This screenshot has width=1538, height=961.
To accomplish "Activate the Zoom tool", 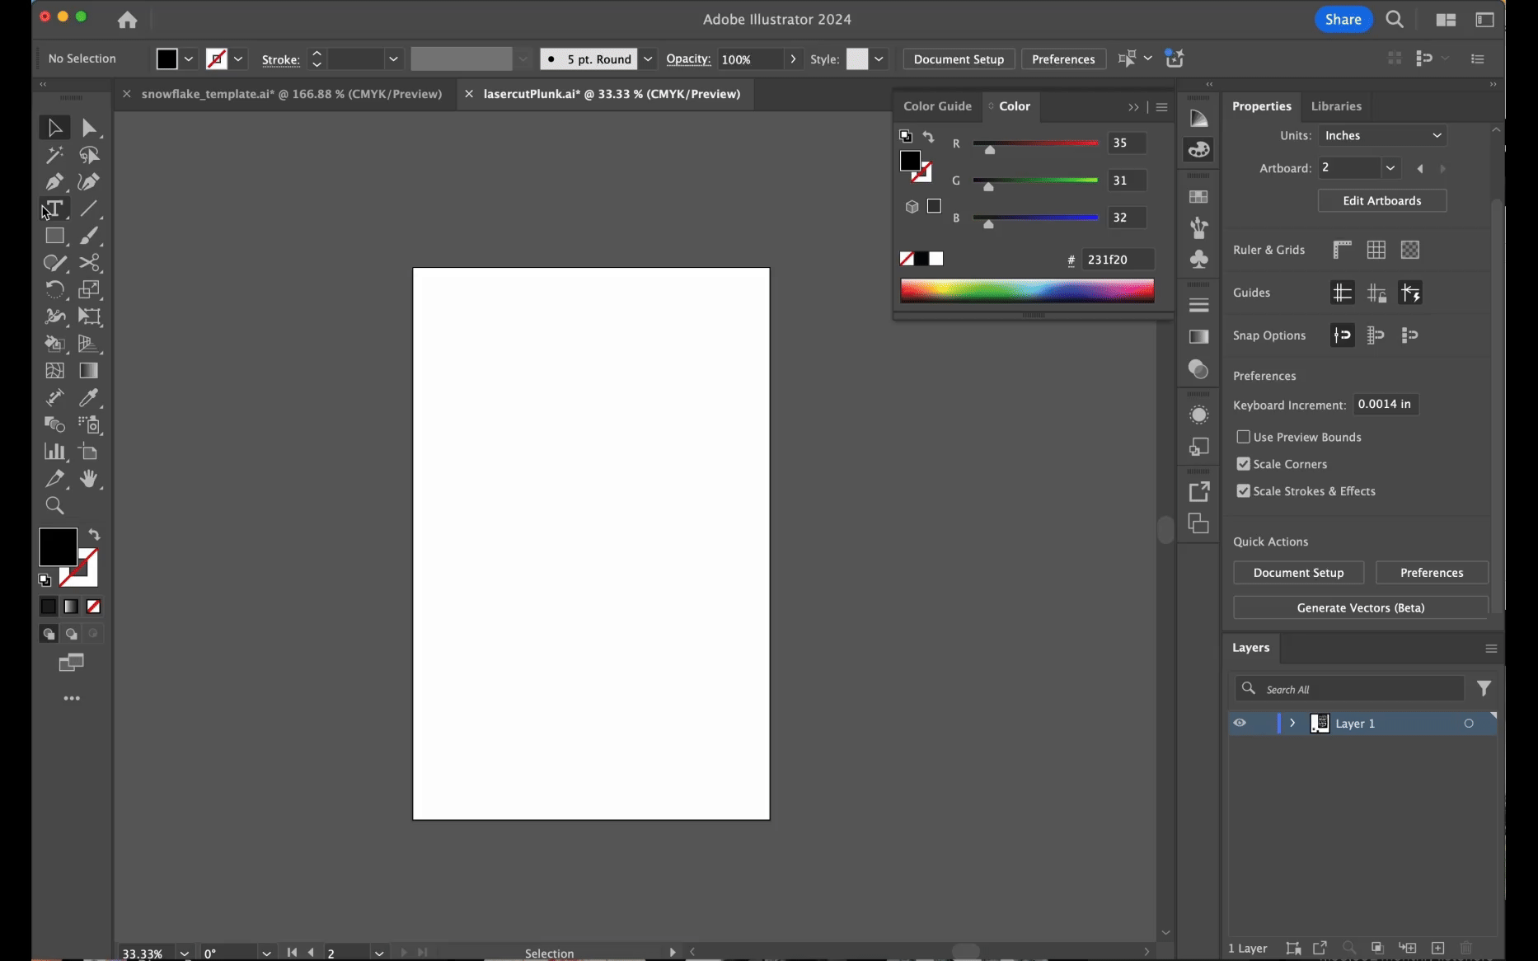I will point(54,506).
